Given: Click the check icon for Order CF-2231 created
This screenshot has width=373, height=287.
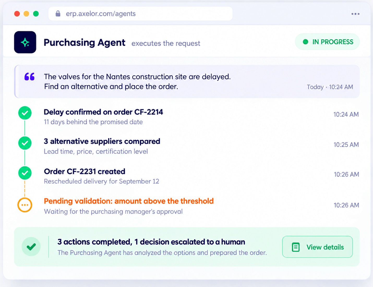Looking at the screenshot, I should tap(25, 173).
